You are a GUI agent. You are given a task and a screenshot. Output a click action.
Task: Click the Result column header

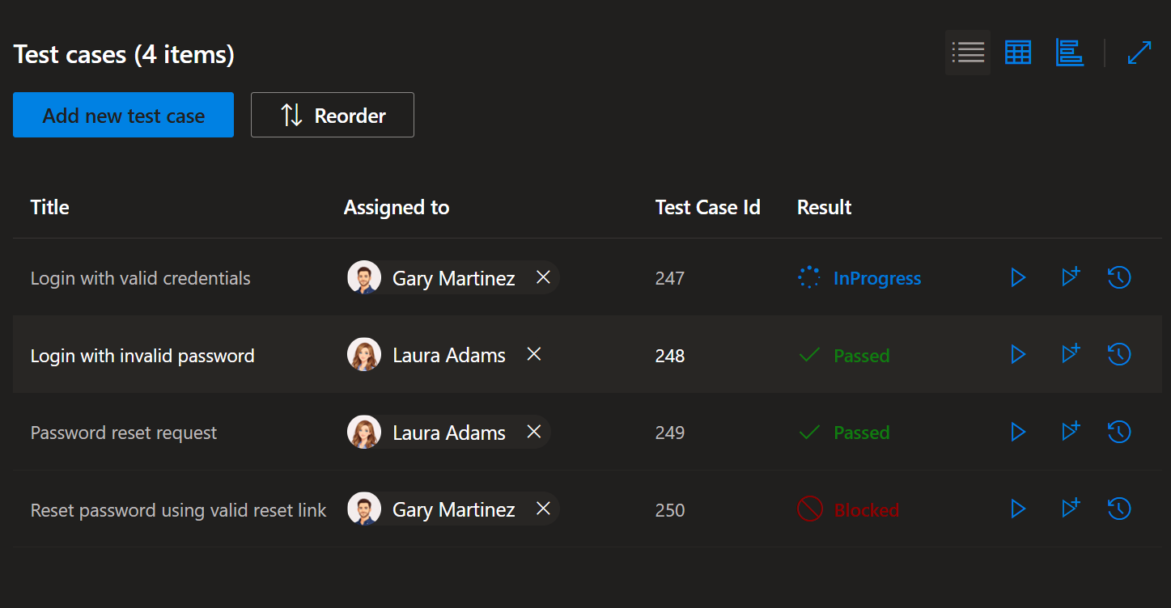[824, 208]
